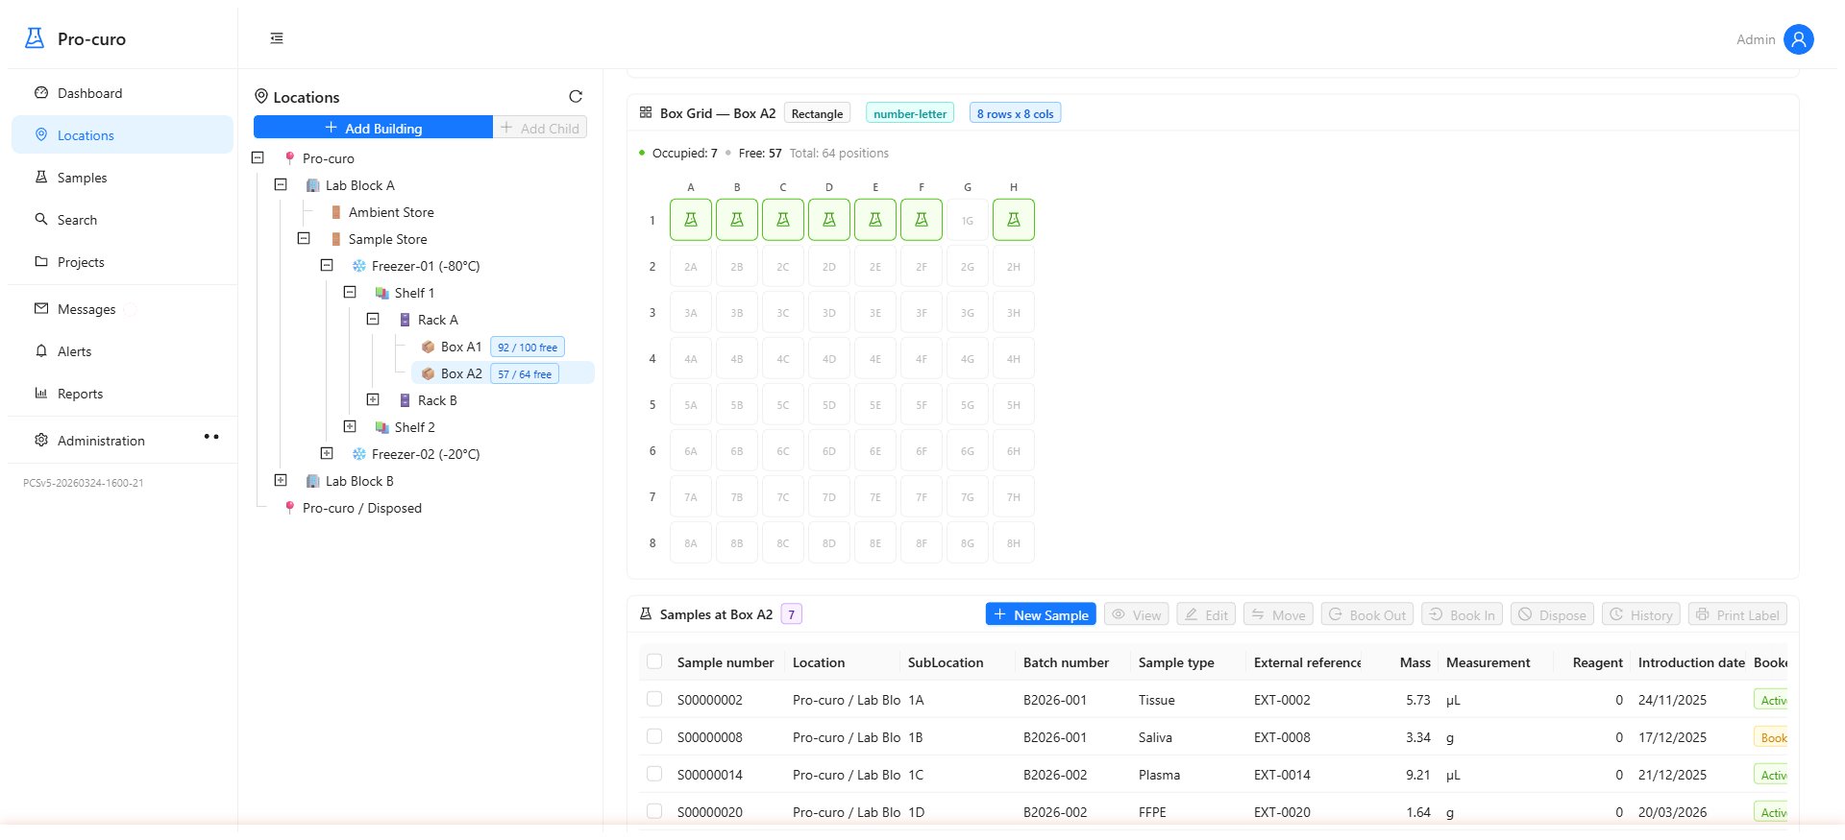This screenshot has height=840, width=1845.
Task: Refresh the Locations tree
Action: coord(576,97)
